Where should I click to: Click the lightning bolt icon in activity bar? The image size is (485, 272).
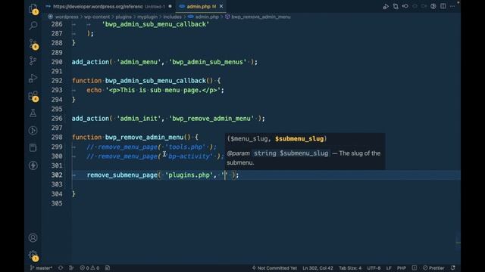click(33, 165)
